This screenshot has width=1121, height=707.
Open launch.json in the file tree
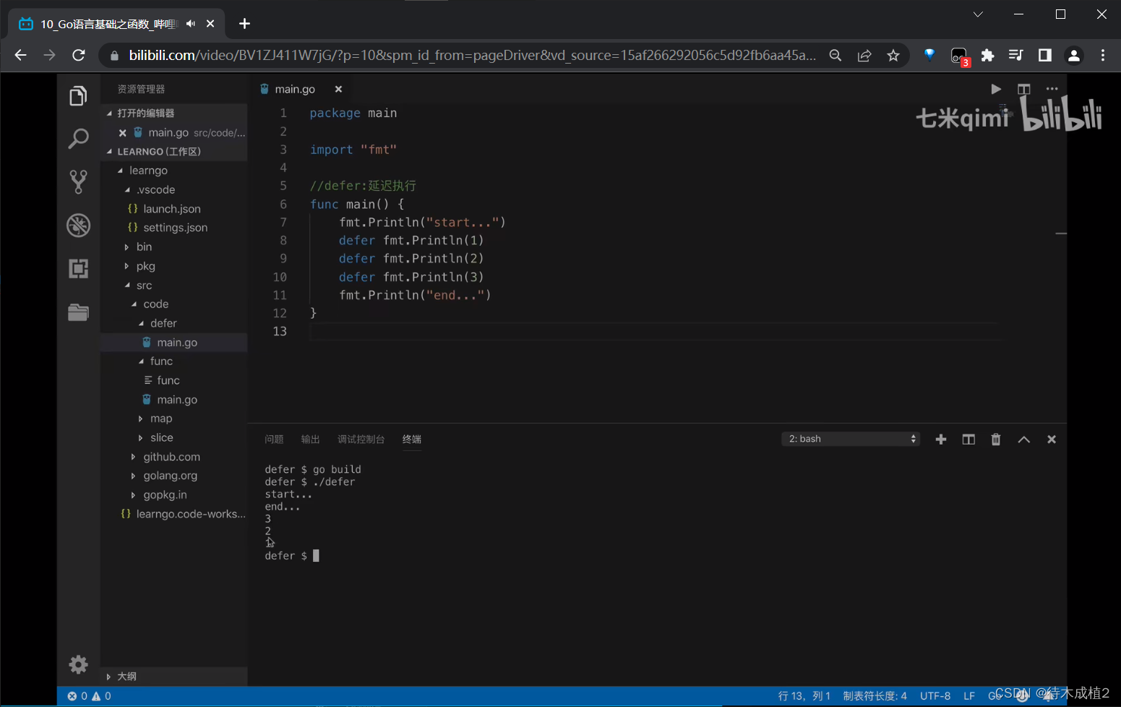(173, 209)
